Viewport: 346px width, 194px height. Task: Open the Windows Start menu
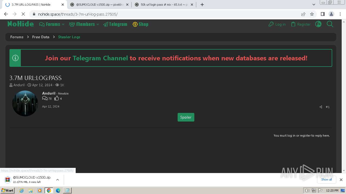8,190
